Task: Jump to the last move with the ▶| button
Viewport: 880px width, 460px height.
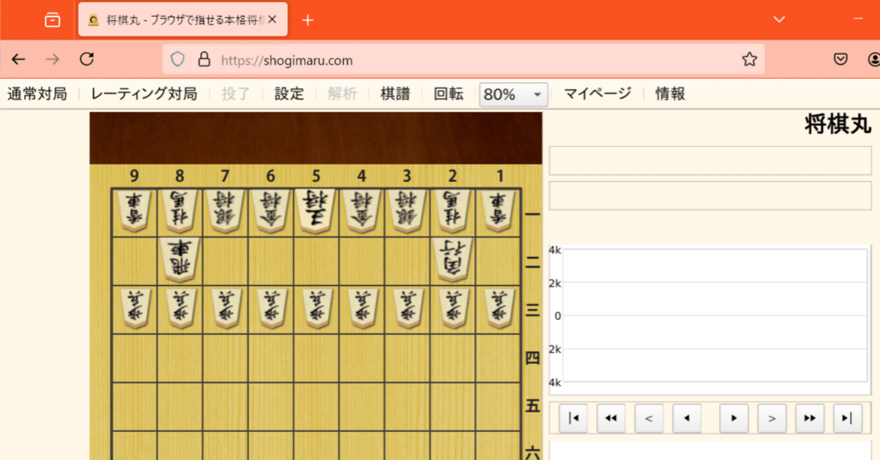Action: click(x=847, y=418)
